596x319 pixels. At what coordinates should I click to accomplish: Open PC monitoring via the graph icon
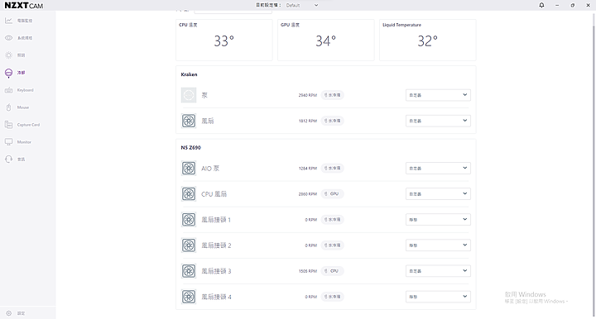point(9,21)
